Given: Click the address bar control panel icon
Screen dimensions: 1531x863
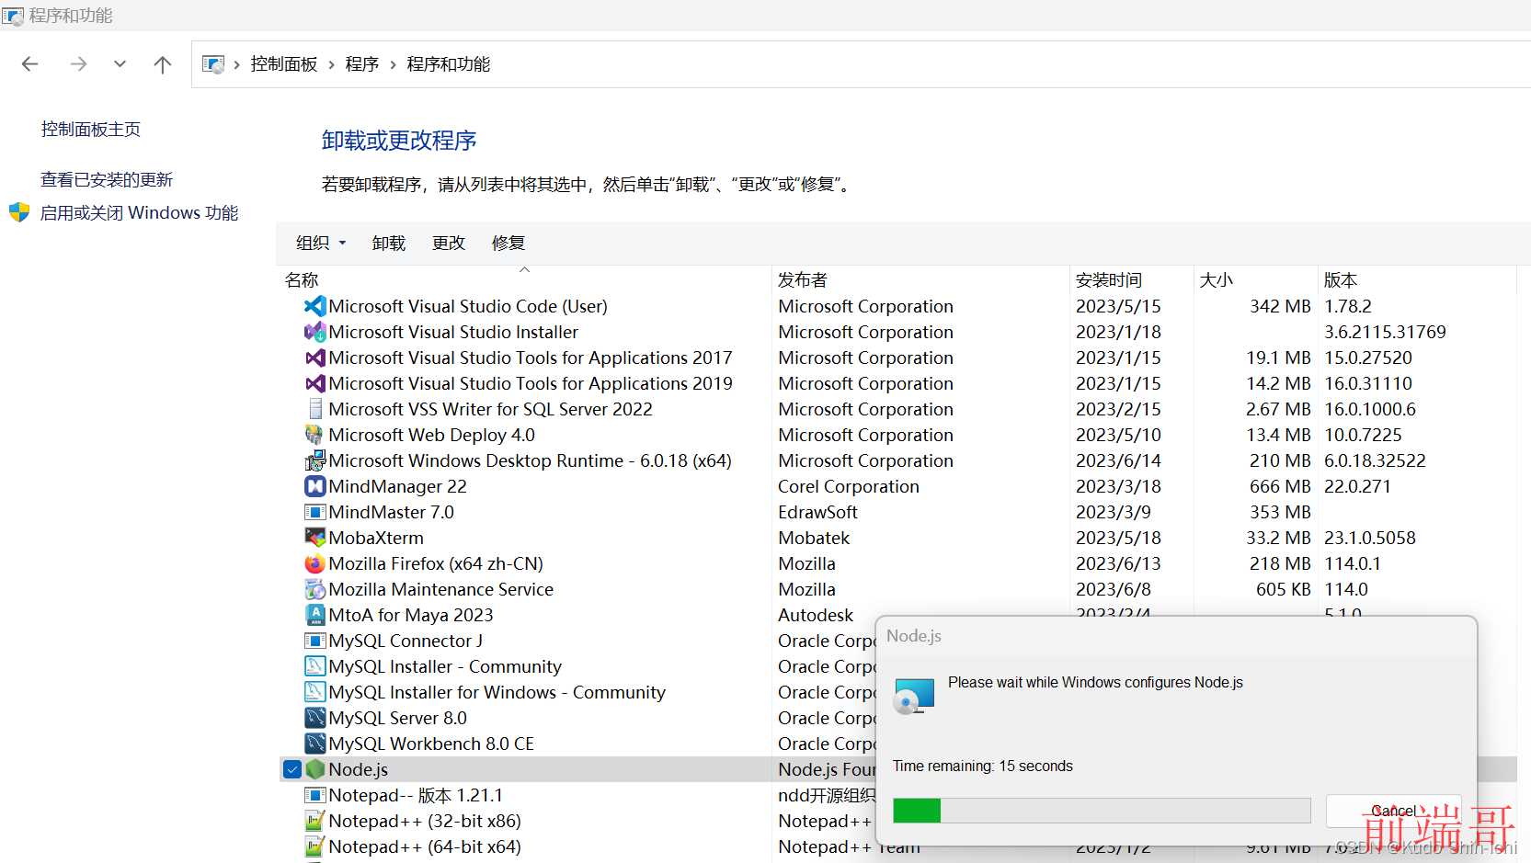Looking at the screenshot, I should (x=213, y=64).
